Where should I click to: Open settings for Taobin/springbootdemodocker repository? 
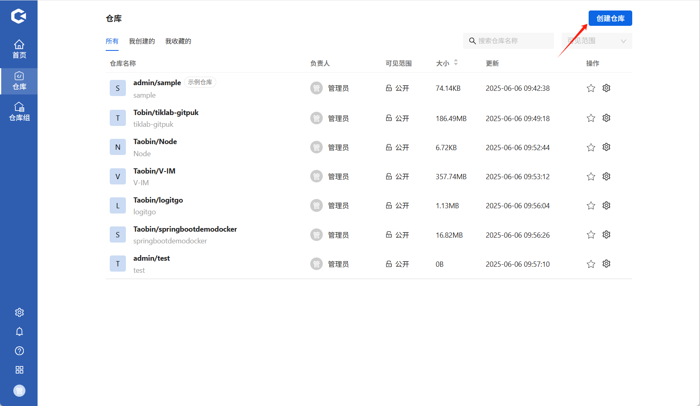[606, 234]
